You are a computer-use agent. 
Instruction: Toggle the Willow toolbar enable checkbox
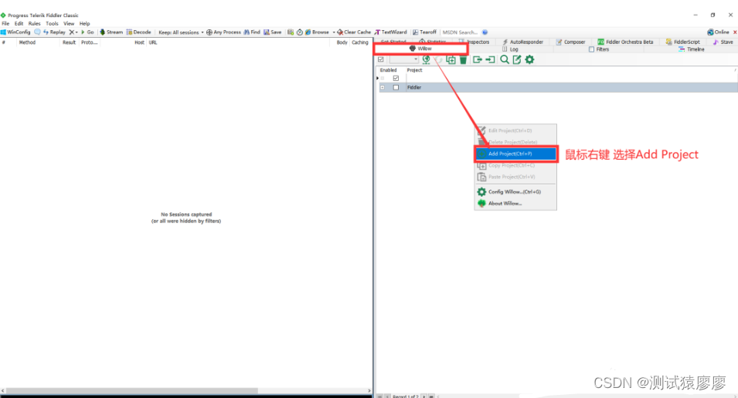coord(381,59)
